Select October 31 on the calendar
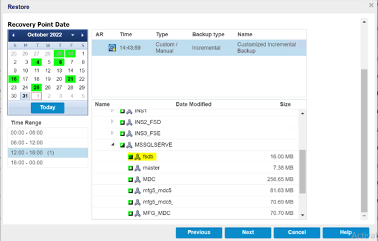Screen dimensions: 378x241 click(x=25, y=96)
